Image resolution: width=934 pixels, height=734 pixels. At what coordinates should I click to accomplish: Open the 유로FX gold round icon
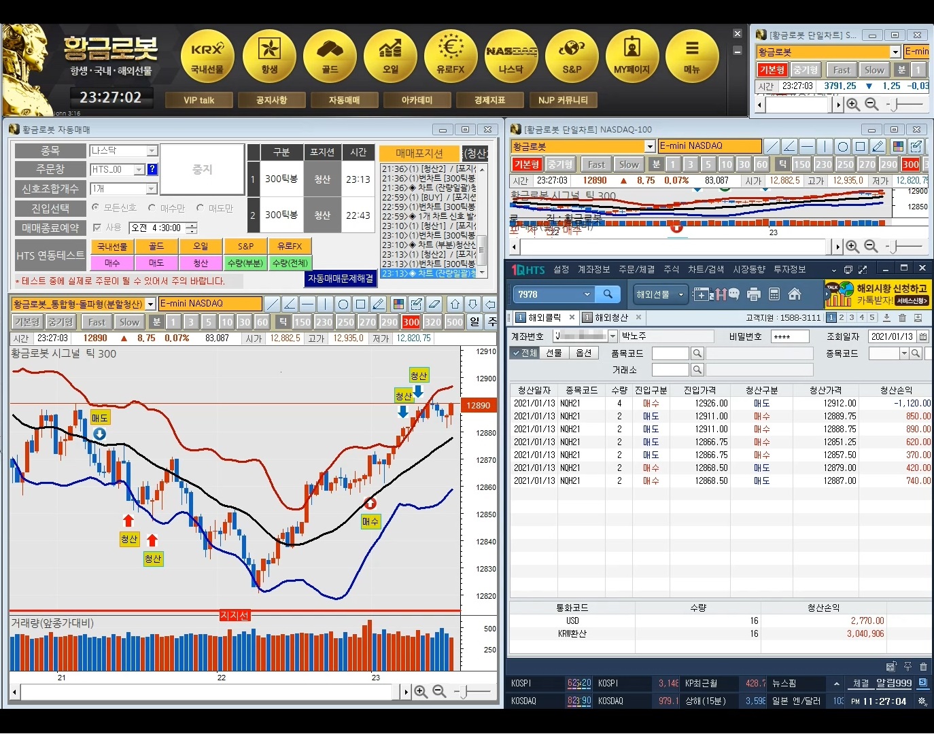tap(451, 56)
